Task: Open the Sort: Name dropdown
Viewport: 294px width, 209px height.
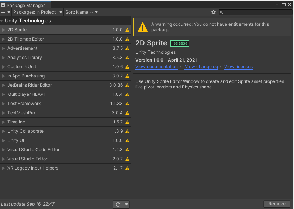Action: click(81, 12)
